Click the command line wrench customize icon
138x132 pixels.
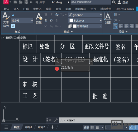pos(56,120)
